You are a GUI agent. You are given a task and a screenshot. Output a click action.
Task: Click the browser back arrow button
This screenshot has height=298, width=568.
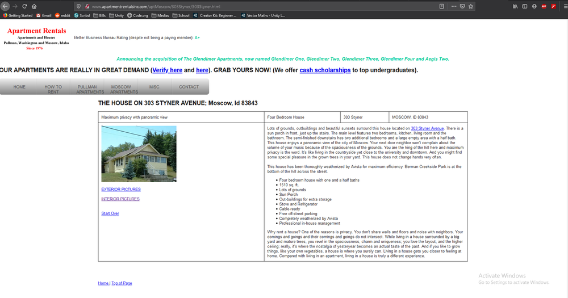click(5, 6)
